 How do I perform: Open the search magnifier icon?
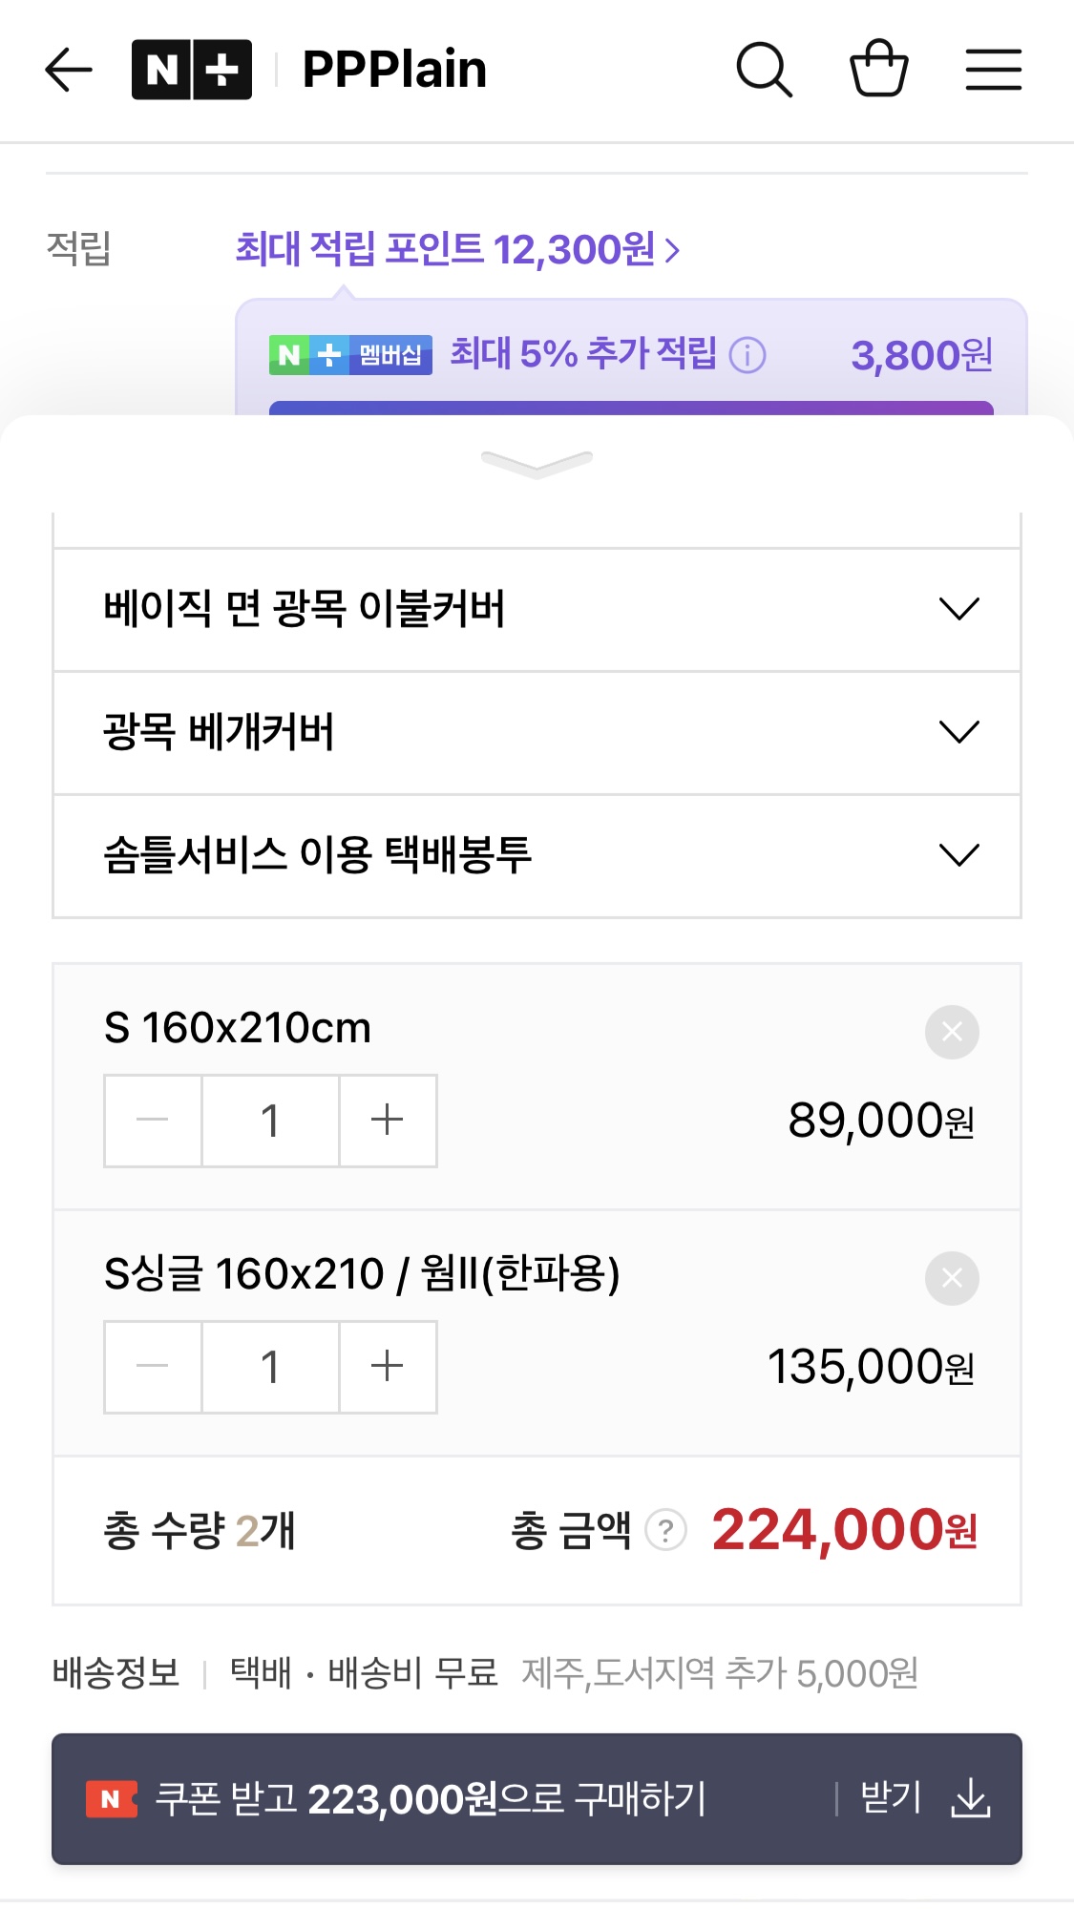(764, 70)
